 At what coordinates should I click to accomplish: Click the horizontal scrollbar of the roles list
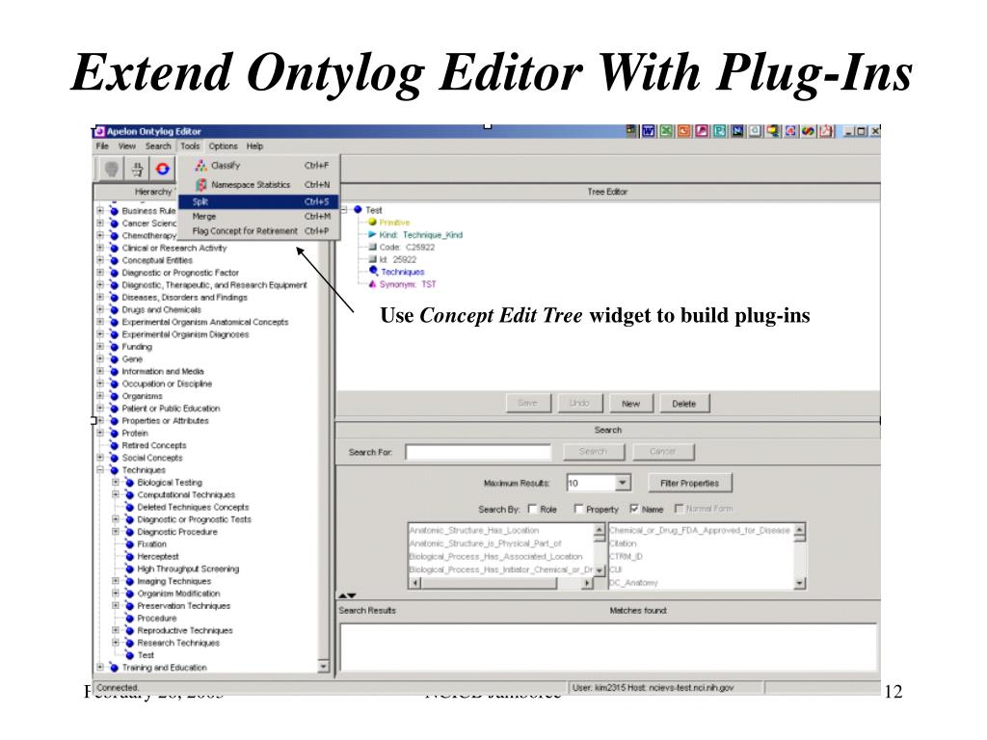pyautogui.click(x=501, y=583)
